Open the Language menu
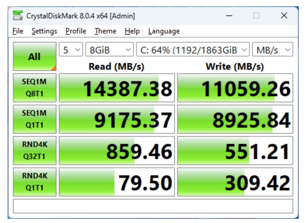 tap(164, 31)
